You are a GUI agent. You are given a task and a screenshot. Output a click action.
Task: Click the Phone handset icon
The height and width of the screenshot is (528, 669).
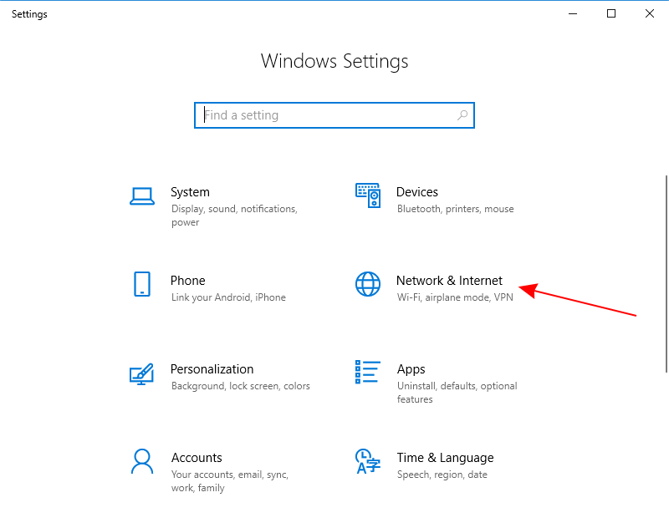click(x=142, y=284)
